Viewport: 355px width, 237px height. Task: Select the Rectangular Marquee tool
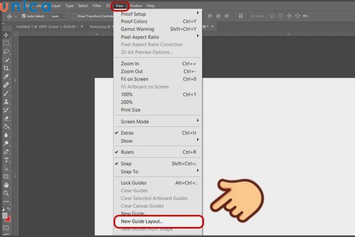coord(7,43)
